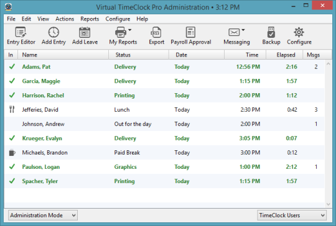This screenshot has height=226, width=336.
Task: Select the name Johnson, Andrew
Action: 43,124
